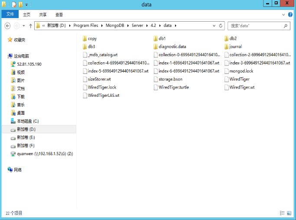The image size is (296, 220).
Task: Click the Favorites star icon
Action: [x=10, y=40]
